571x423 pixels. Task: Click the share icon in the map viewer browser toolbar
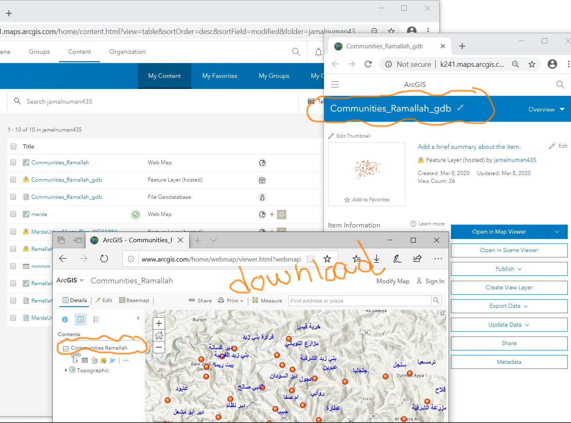click(x=417, y=259)
